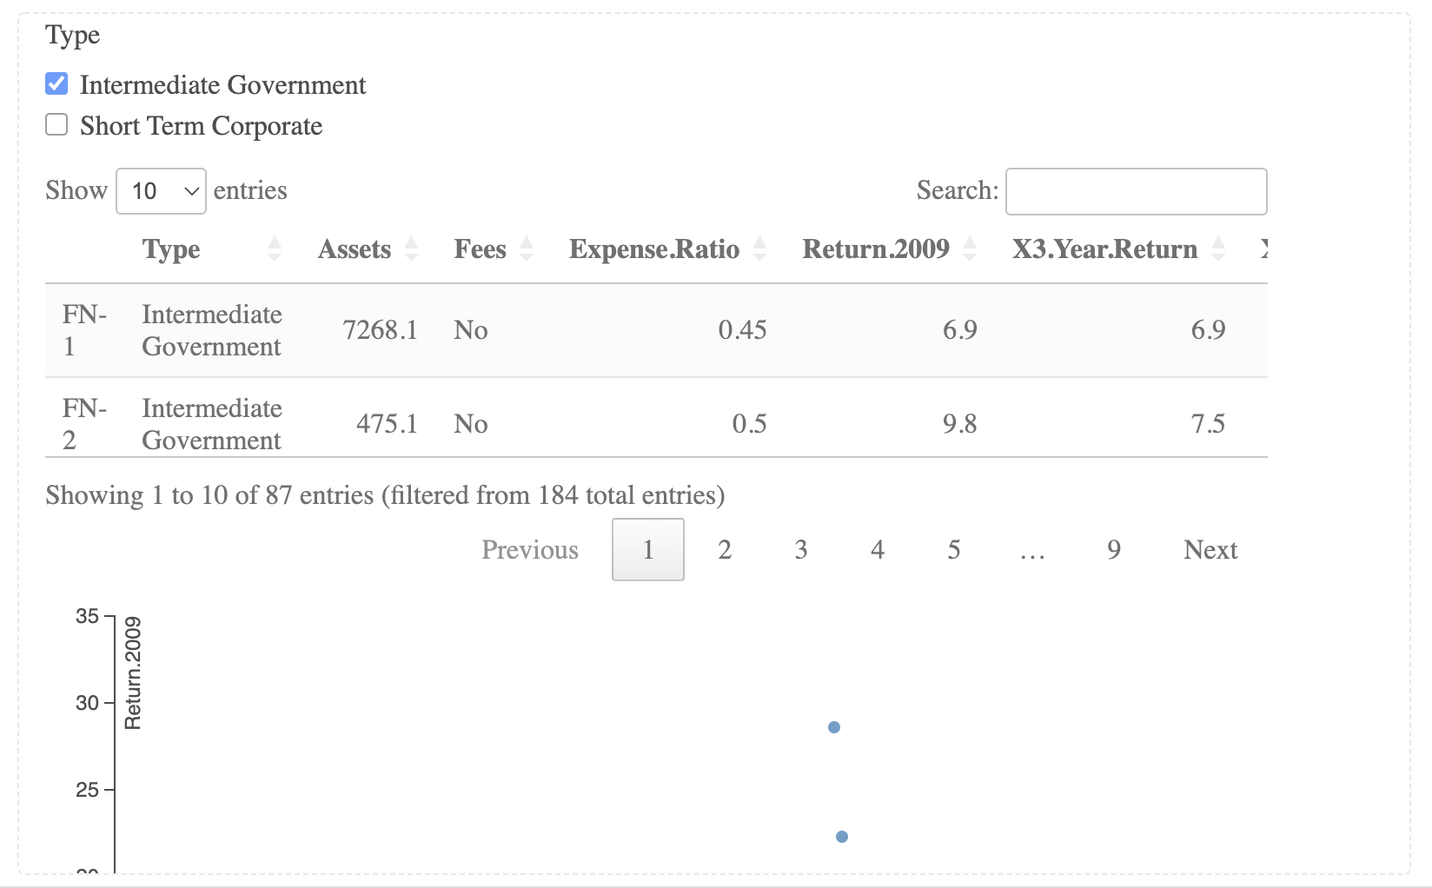Jump to page 4 of results
Screen dimensions: 1432x888
[878, 550]
